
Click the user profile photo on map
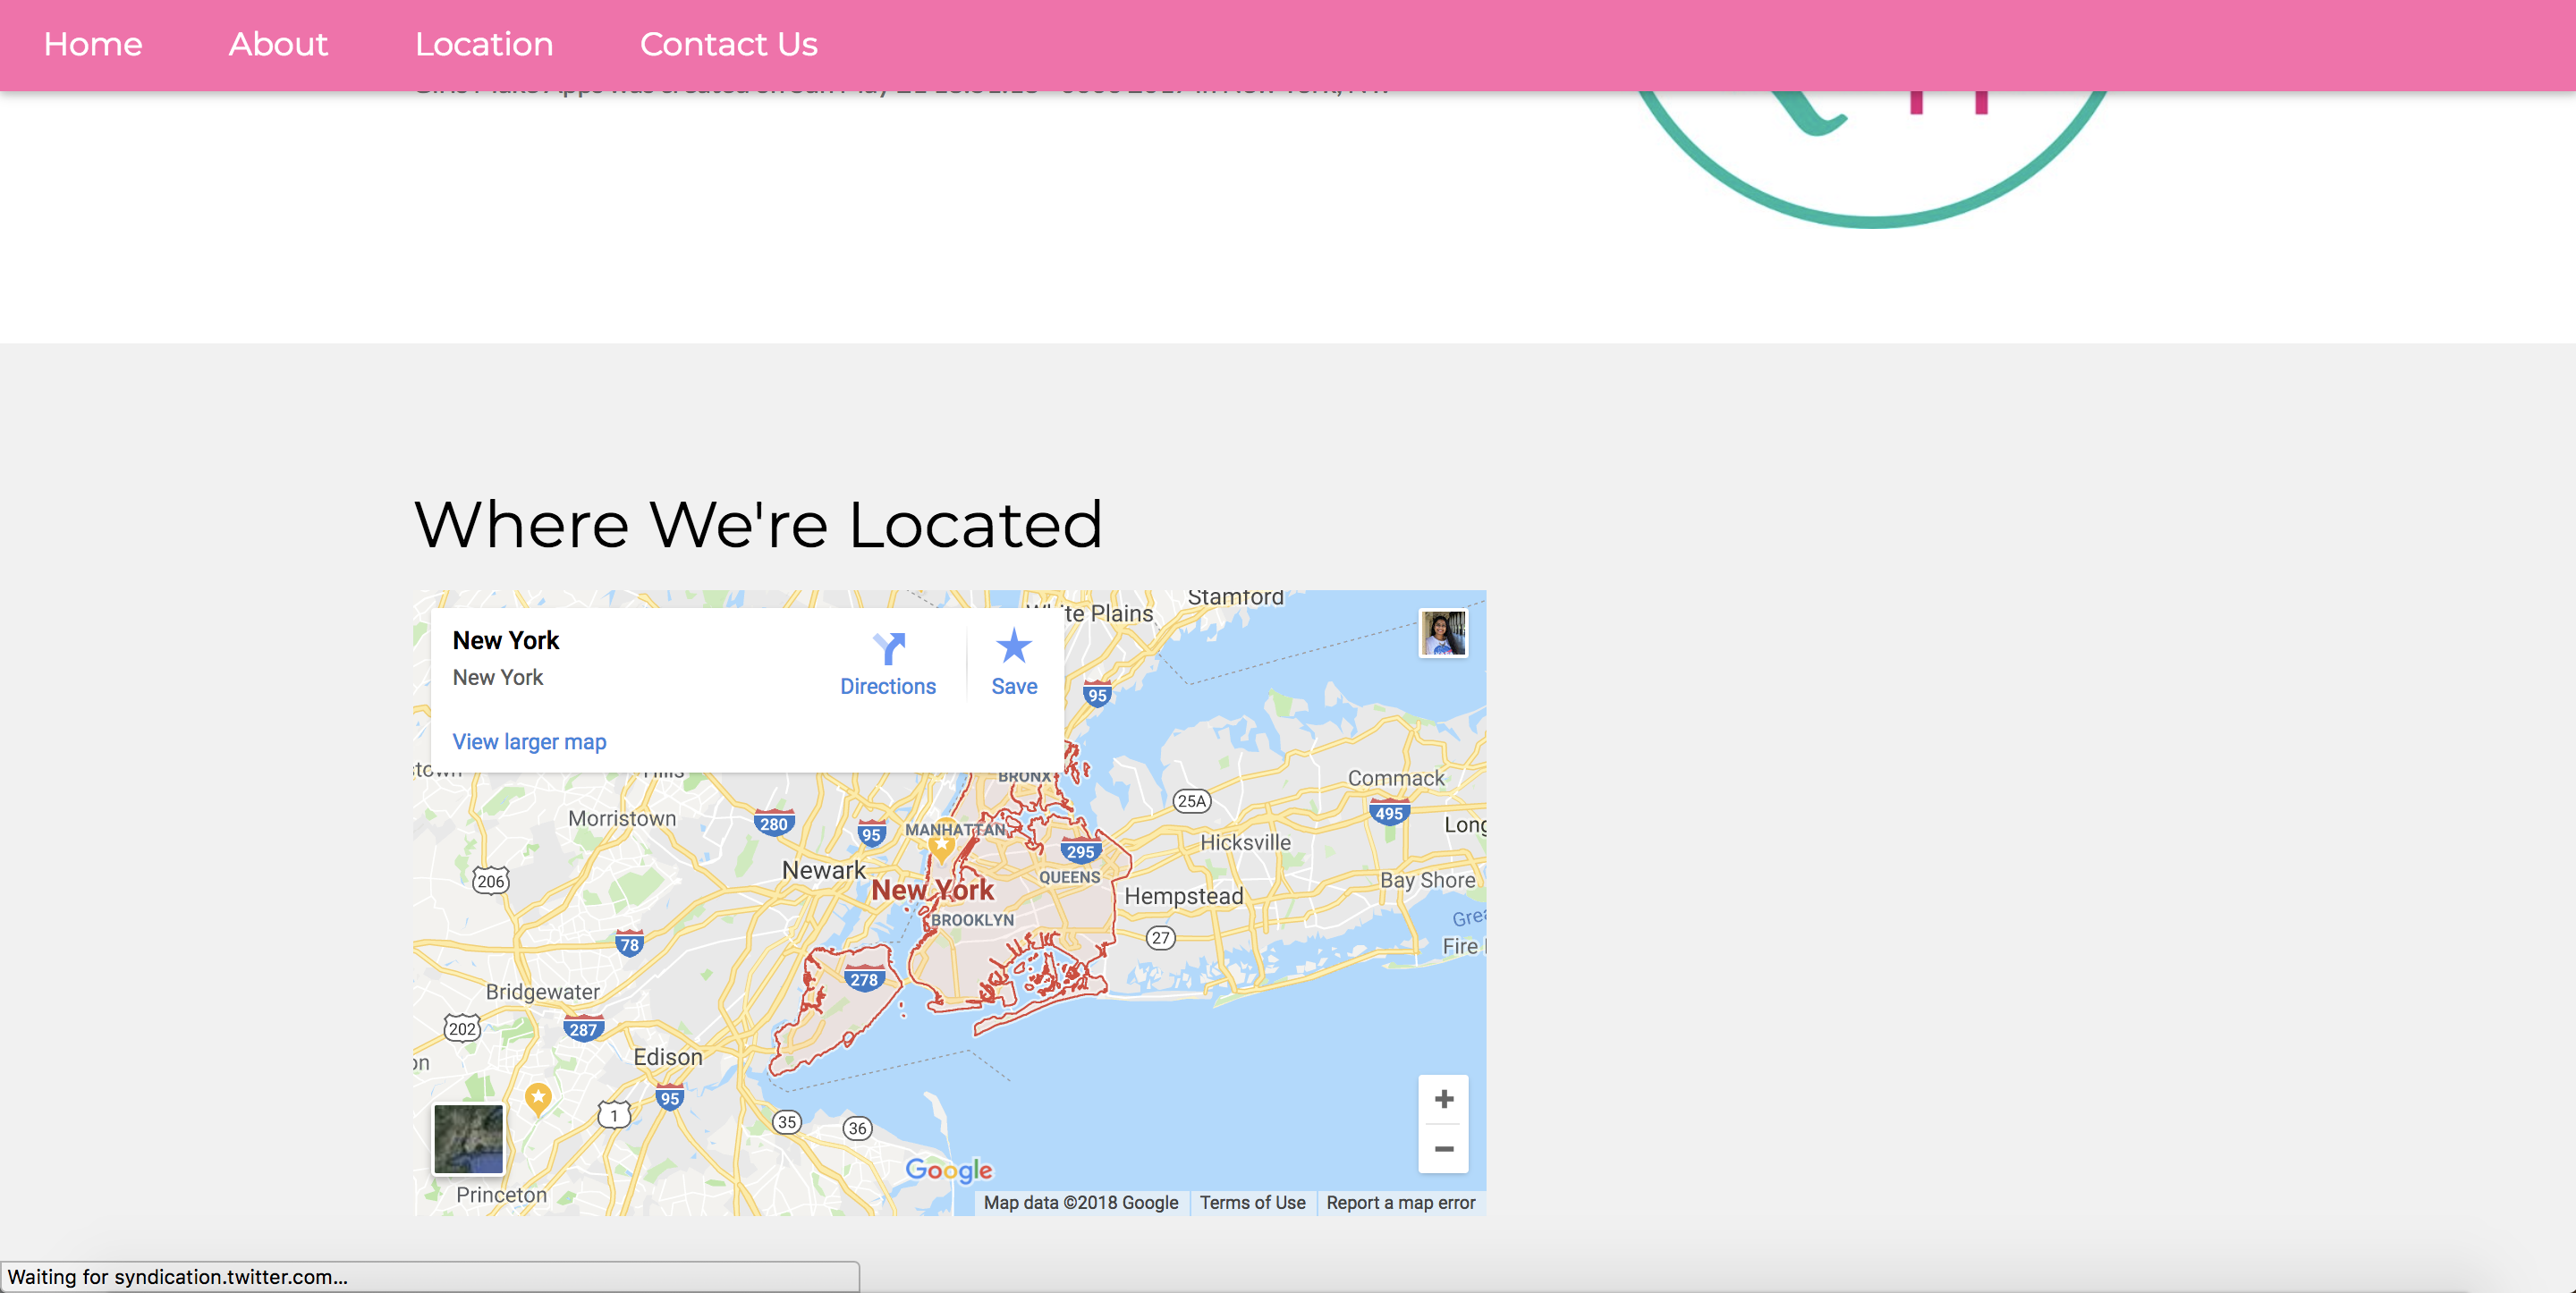click(1442, 633)
